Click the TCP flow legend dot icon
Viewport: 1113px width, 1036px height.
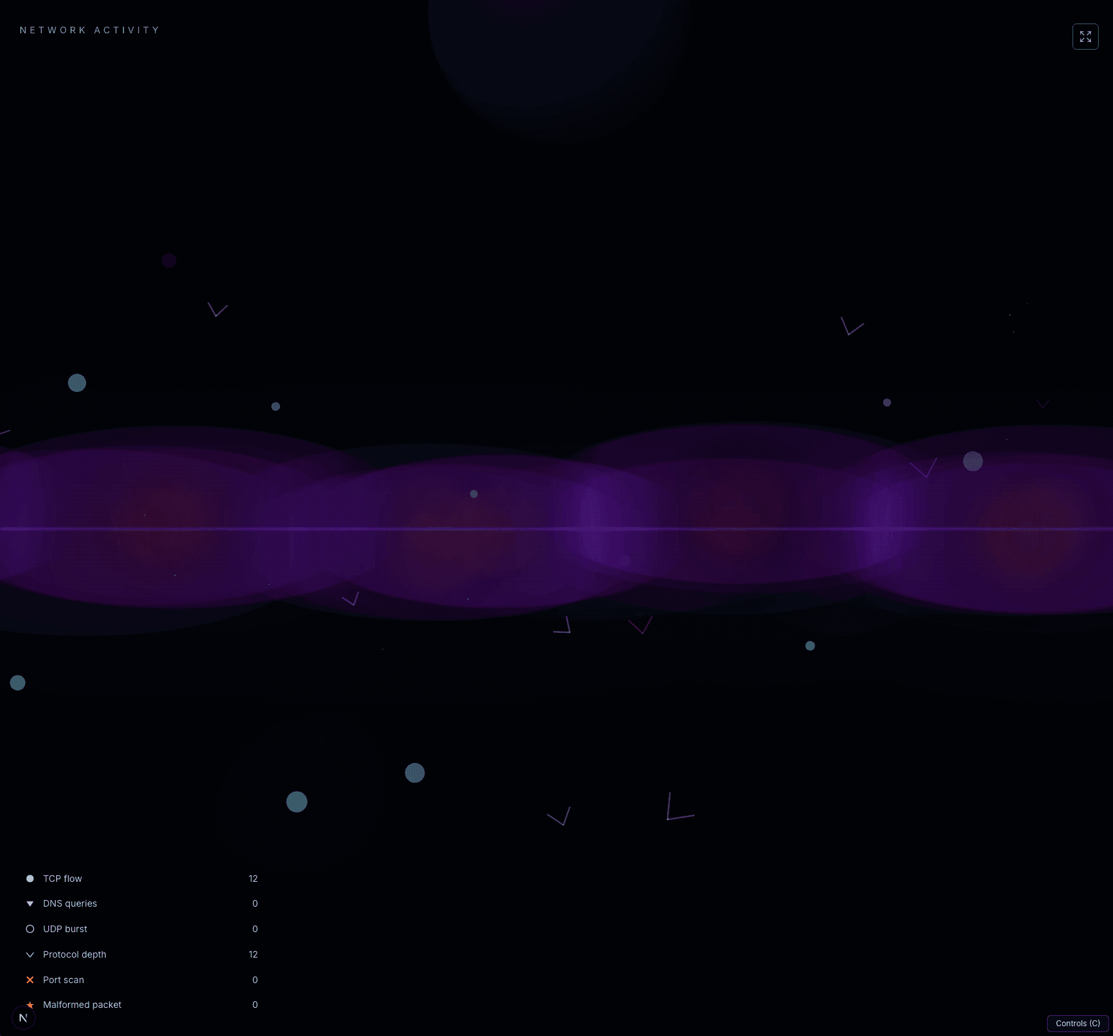click(30, 879)
